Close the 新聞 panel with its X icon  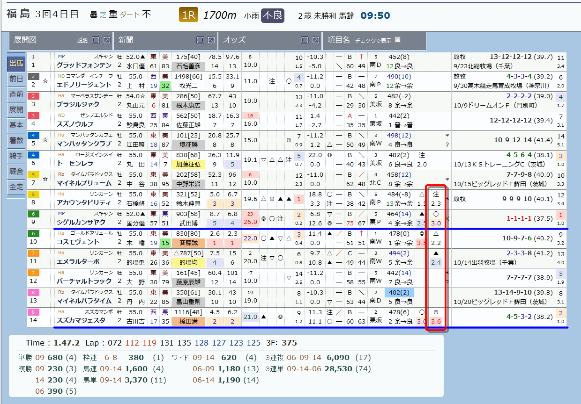point(211,40)
